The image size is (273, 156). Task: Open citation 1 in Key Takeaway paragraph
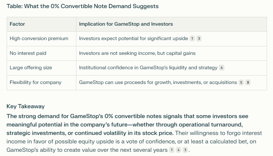pos(172,150)
